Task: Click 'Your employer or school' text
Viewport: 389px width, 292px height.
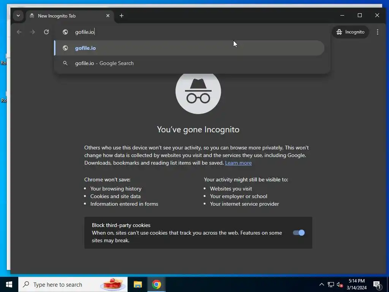Action: (239, 196)
